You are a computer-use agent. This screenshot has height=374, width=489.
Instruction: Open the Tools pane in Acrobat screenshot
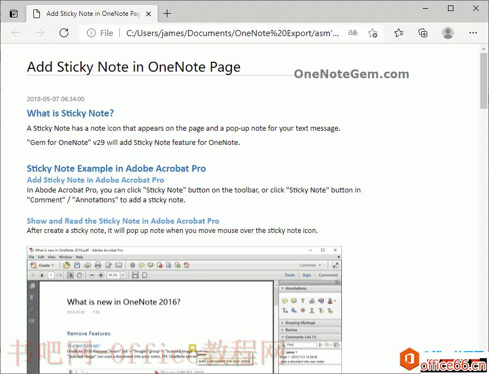(x=290, y=275)
